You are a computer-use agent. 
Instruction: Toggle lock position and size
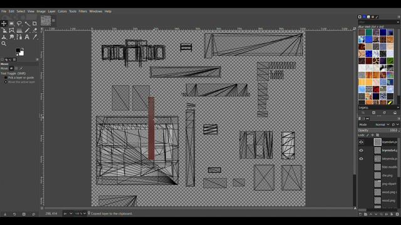click(x=373, y=135)
